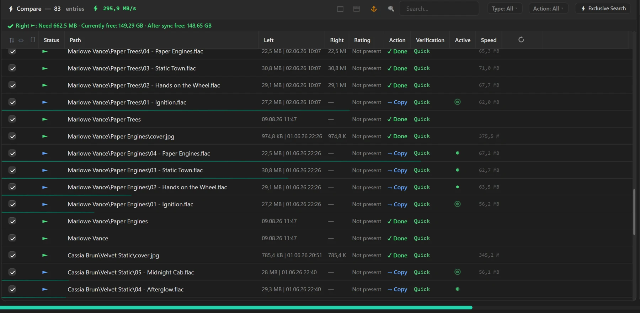Image resolution: width=640 pixels, height=313 pixels.
Task: Click the lightning bolt beside Compare title
Action: point(11,9)
